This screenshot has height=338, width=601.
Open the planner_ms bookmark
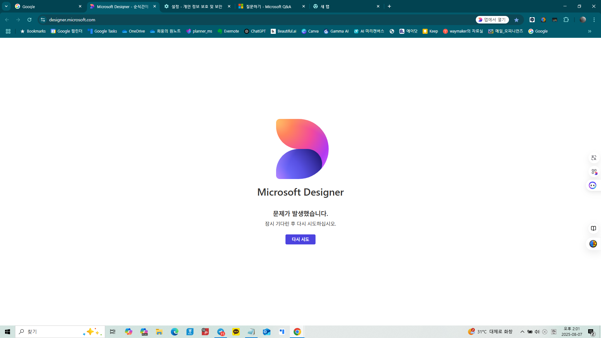pos(199,31)
